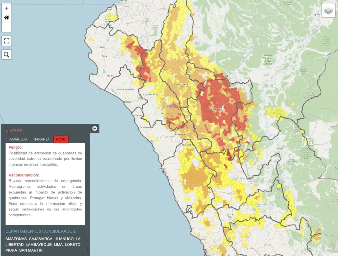
Task: Click the PIURA department link
Action: coord(12,250)
